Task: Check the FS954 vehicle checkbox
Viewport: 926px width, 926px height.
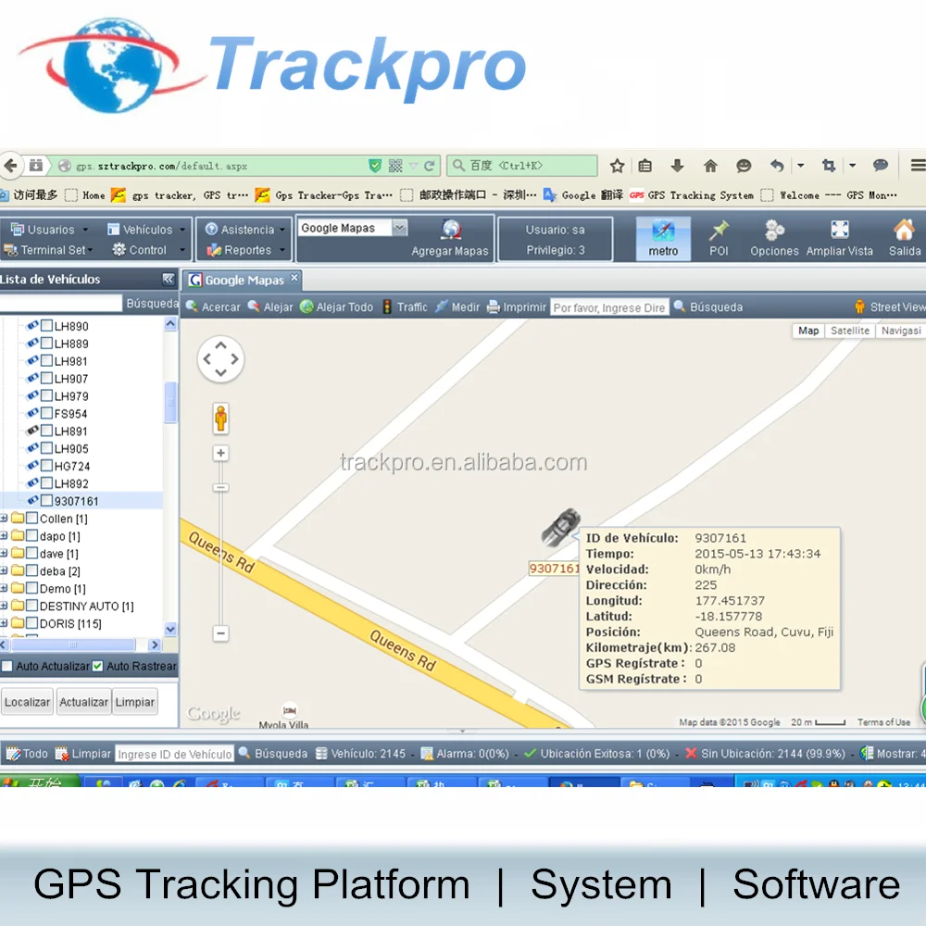Action: [46, 413]
